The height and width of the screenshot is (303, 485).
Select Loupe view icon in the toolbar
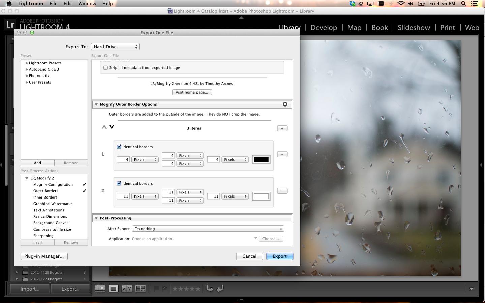click(113, 289)
